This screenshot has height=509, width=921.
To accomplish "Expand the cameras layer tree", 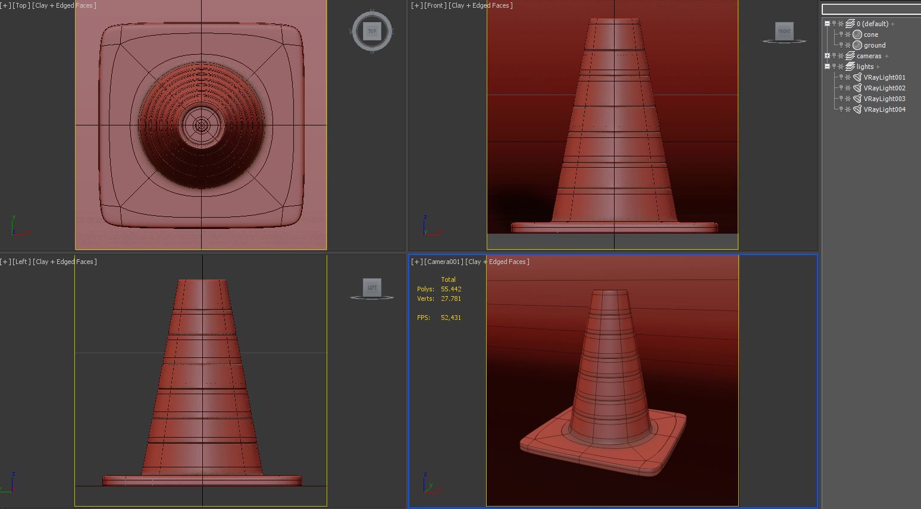I will click(x=827, y=56).
